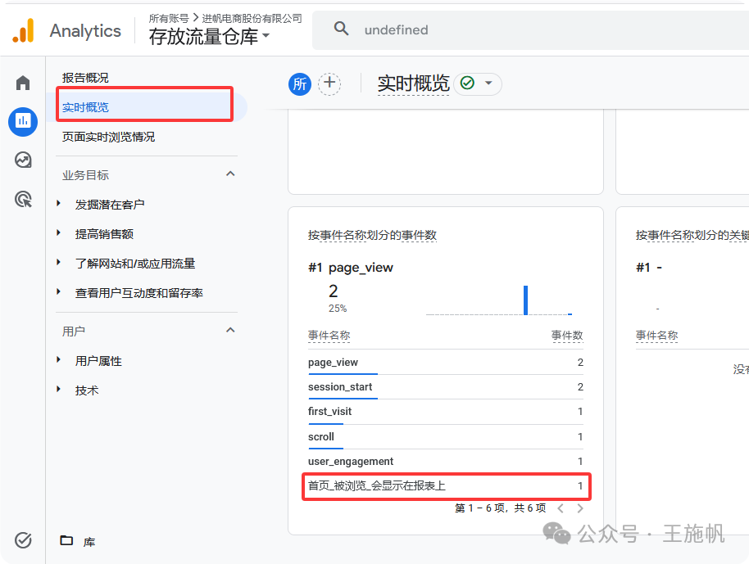Select 实时概览 in sidebar
The image size is (749, 564).
pos(85,107)
